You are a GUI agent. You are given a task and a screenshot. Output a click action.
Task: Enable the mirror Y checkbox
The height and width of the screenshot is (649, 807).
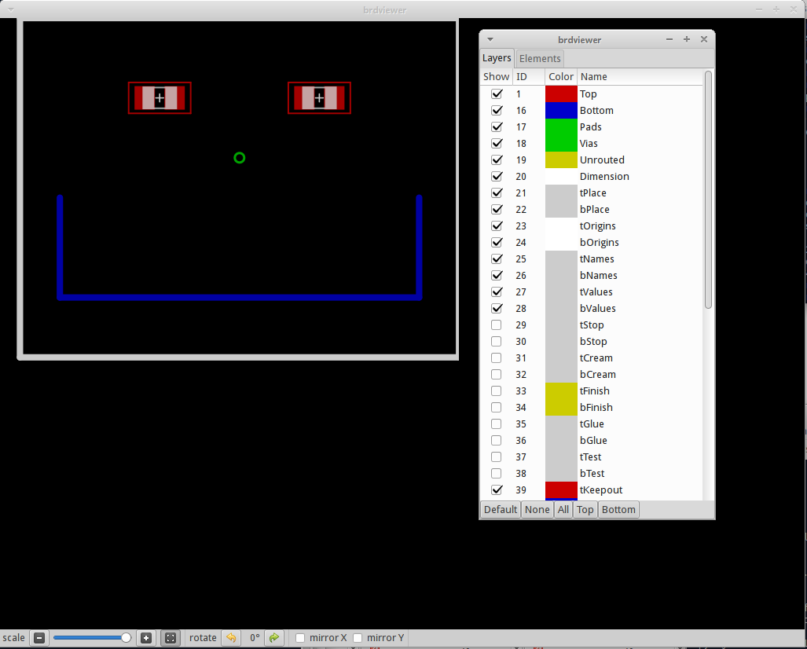[358, 638]
